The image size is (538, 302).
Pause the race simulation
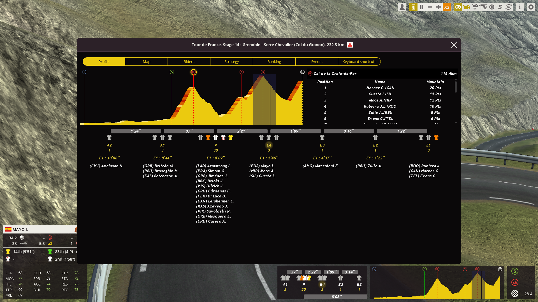tap(422, 7)
